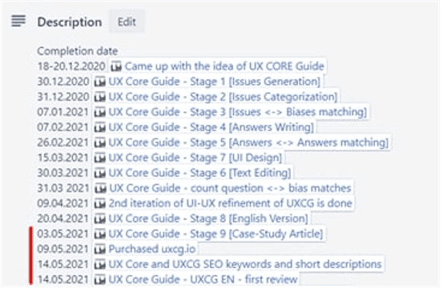The image size is (443, 292).
Task: Click the date text '31.12.2020'
Action: pyautogui.click(x=63, y=97)
